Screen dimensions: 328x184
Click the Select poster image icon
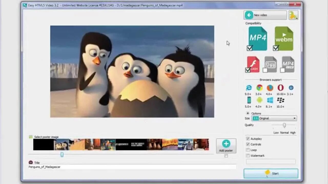(31, 137)
